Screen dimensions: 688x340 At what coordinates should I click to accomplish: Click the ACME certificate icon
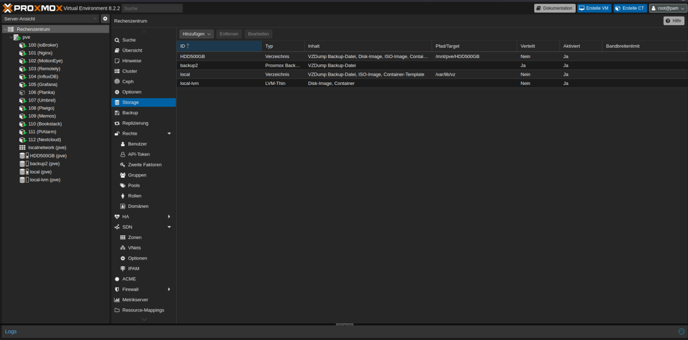117,279
